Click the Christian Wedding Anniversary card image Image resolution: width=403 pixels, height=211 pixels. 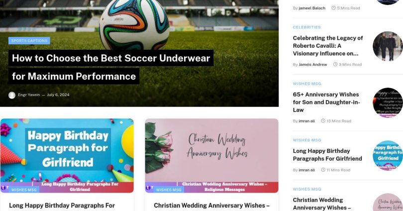(211, 155)
